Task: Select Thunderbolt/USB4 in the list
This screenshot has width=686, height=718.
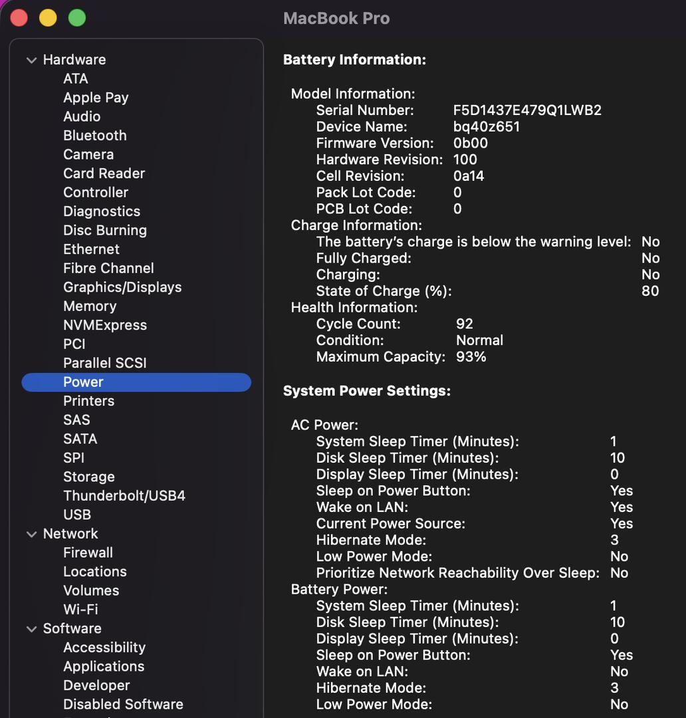Action: click(x=124, y=496)
